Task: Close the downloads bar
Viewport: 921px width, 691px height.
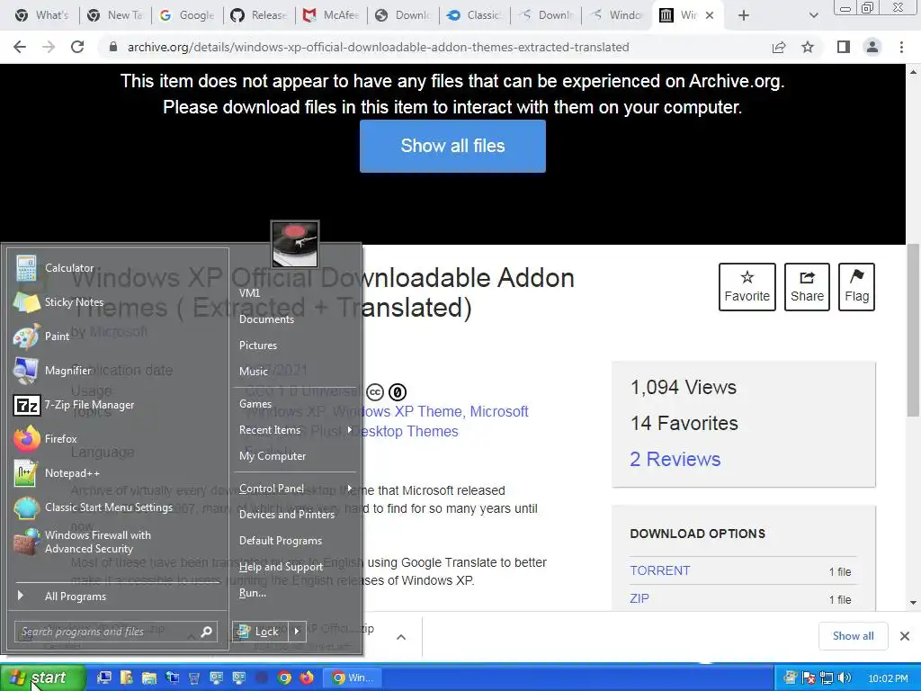Action: 905,636
